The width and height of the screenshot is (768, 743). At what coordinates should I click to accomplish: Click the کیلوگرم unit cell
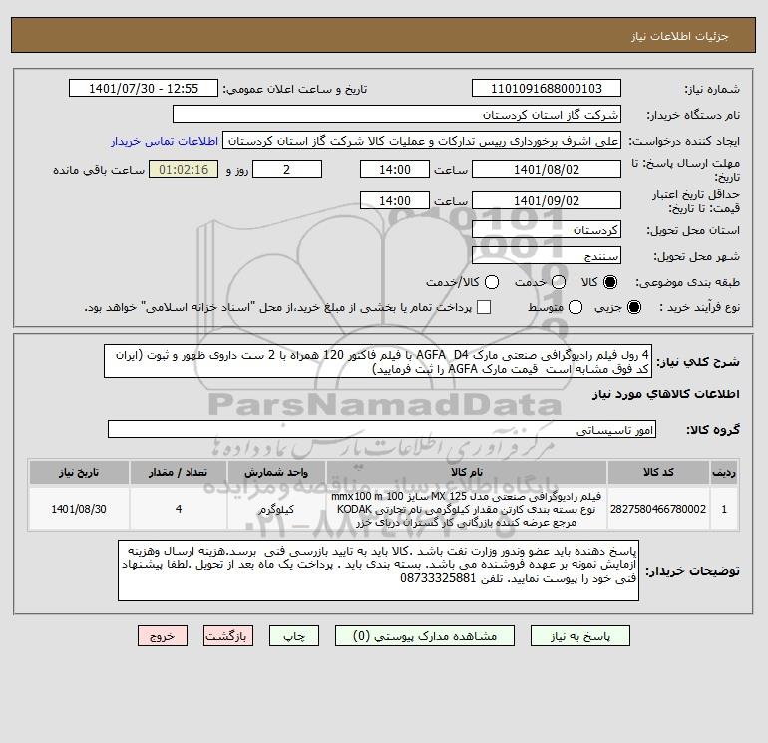click(276, 509)
